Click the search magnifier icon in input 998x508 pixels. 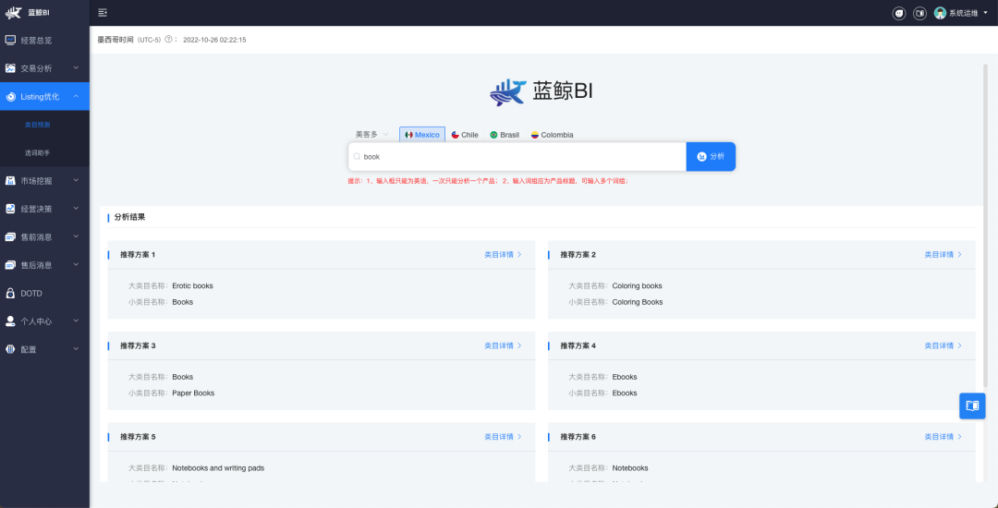[x=357, y=156]
